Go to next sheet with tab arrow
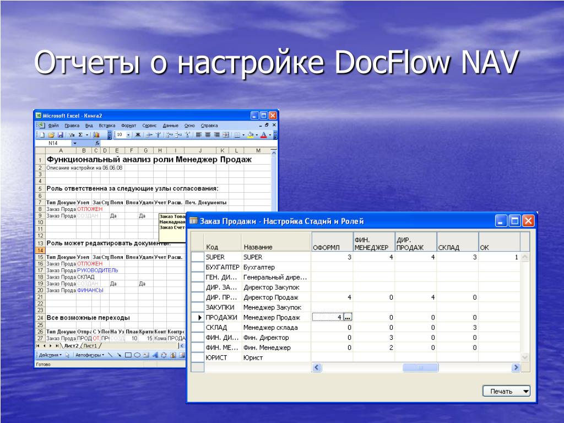This screenshot has height=423, width=564. click(51, 346)
